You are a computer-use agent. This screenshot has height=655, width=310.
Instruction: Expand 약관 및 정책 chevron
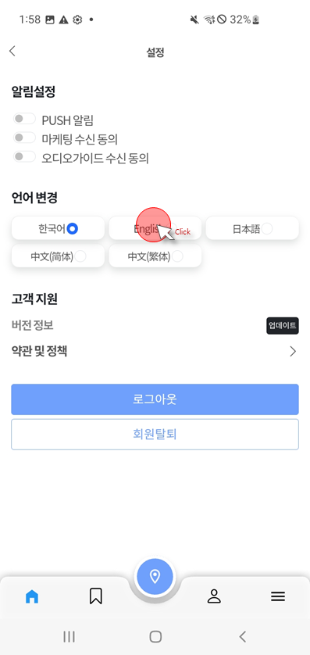293,352
